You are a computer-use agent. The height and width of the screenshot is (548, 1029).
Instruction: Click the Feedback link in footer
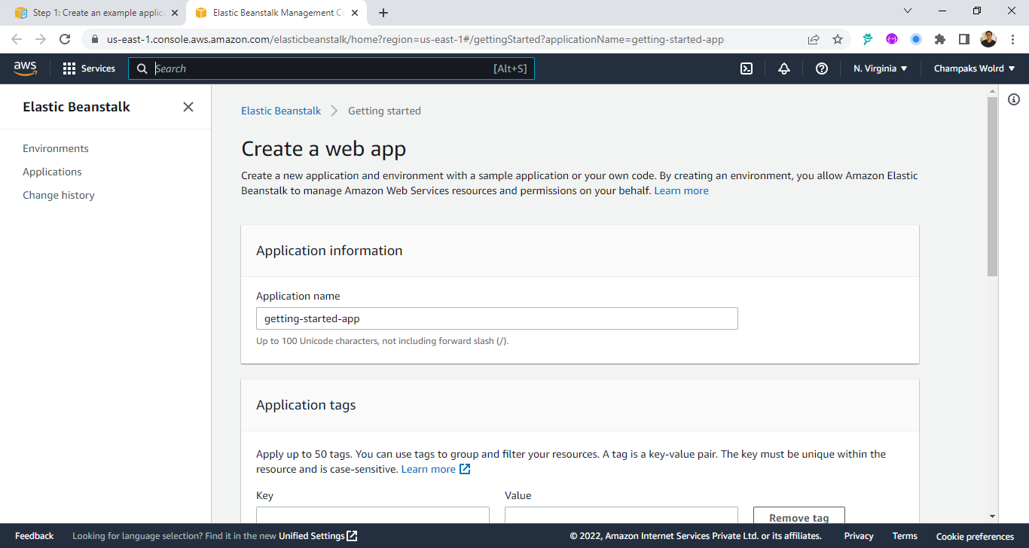(x=34, y=536)
